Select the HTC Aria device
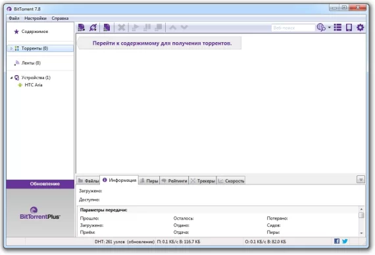Viewport: 375px width, 255px height. coord(34,85)
